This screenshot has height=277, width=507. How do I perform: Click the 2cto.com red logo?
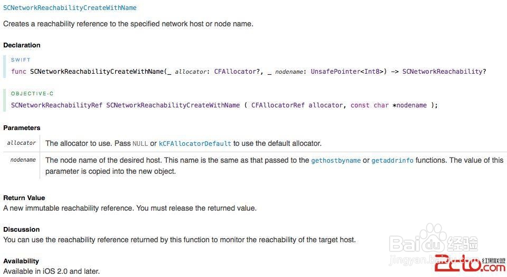click(x=470, y=264)
